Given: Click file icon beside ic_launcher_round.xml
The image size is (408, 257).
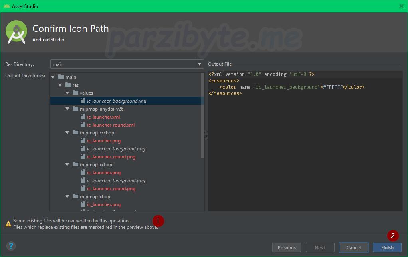Looking at the screenshot, I should coord(83,125).
